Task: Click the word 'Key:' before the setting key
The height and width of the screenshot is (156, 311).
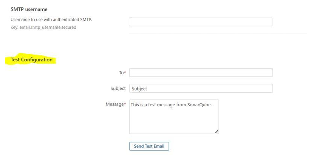Action: click(x=14, y=27)
